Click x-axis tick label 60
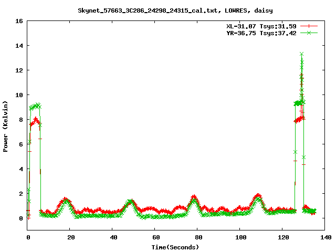This screenshot has width=336, height=252. (156, 237)
